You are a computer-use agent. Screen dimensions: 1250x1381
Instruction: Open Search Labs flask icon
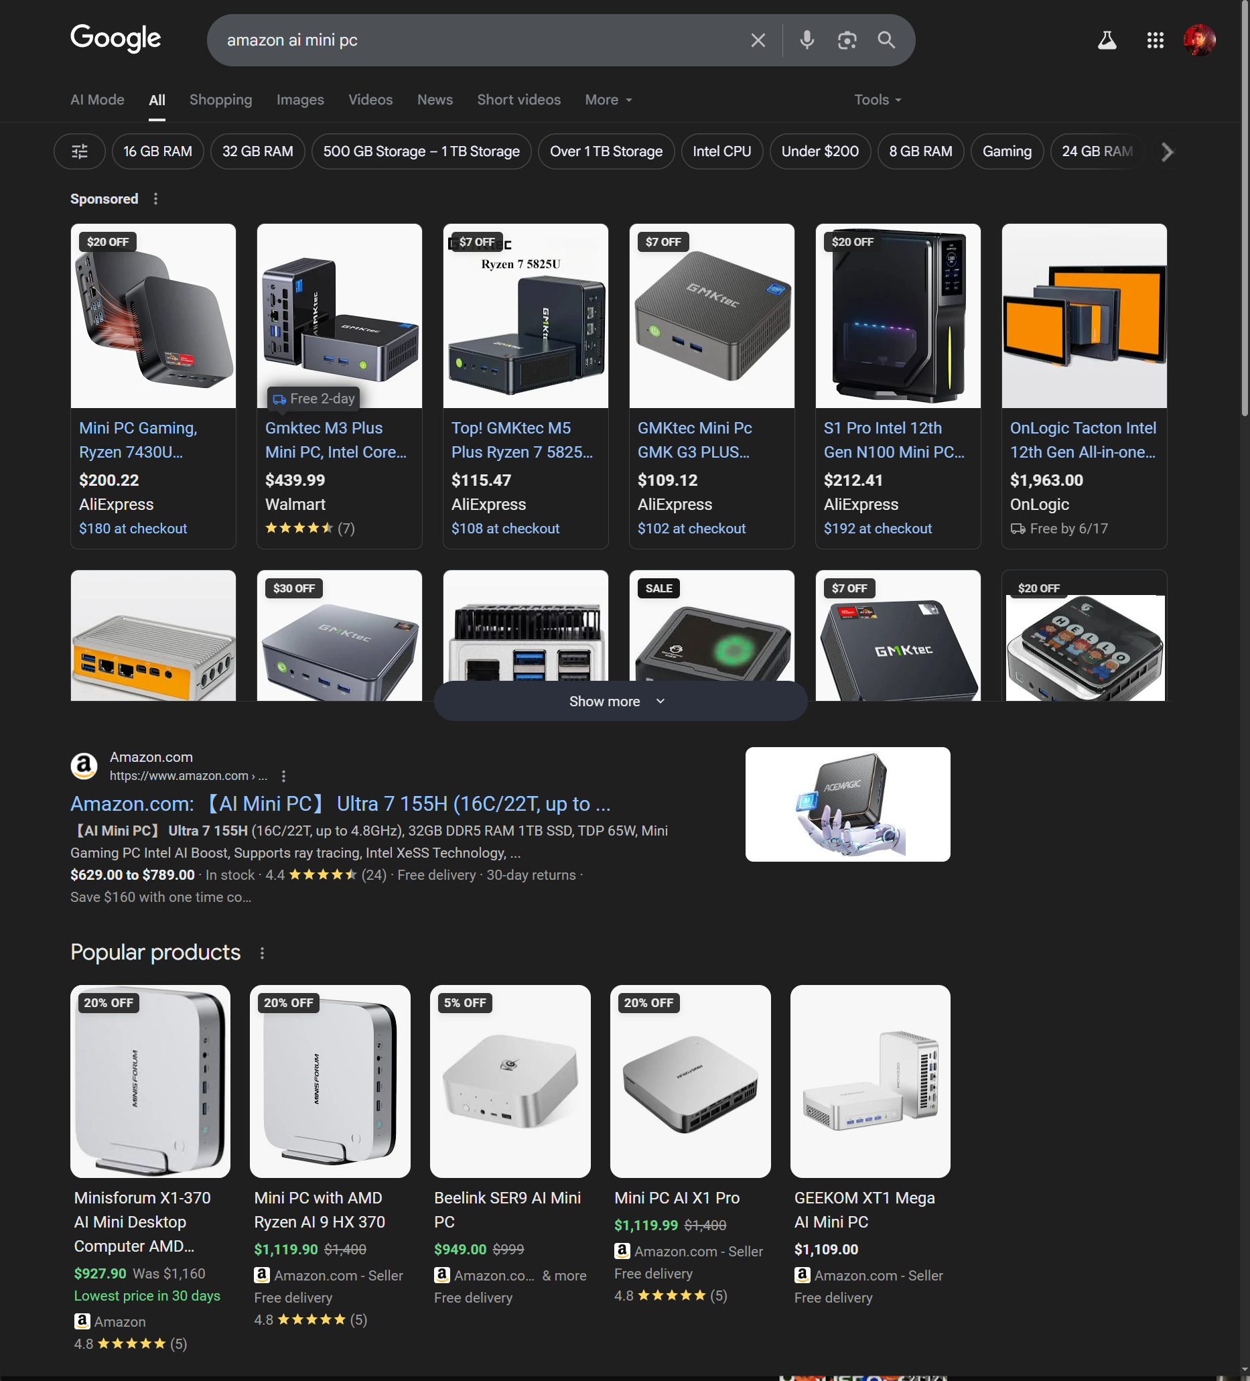[x=1107, y=40]
